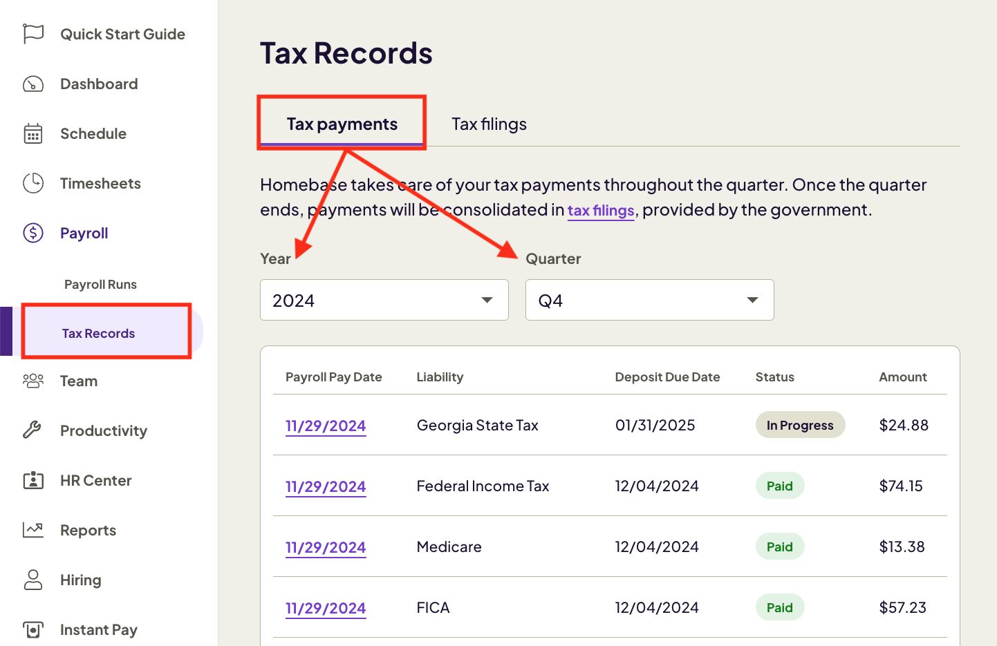This screenshot has height=646, width=997.
Task: Click the Productivity wrench icon
Action: click(x=32, y=430)
